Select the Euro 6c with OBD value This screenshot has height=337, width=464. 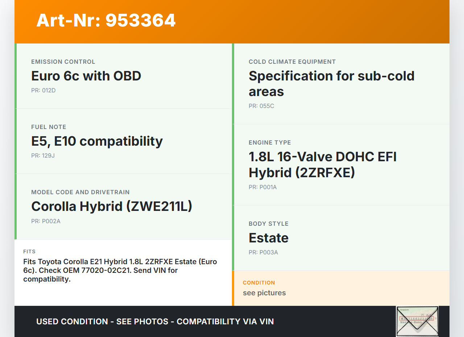point(86,76)
